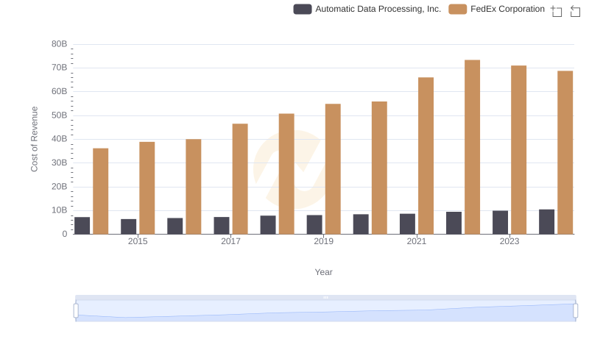589x339 pixels.
Task: Click the right handle of the range slider
Action: pyautogui.click(x=576, y=311)
